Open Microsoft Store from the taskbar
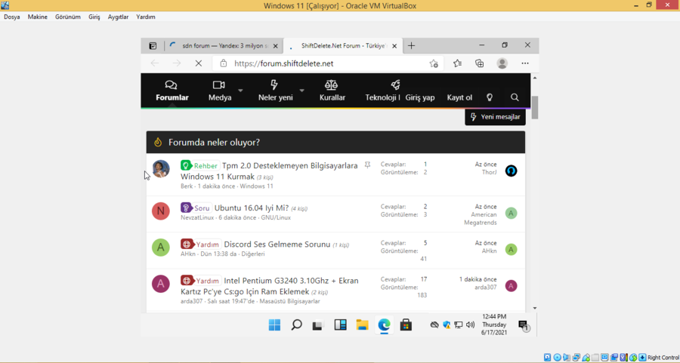680x363 pixels. [406, 325]
